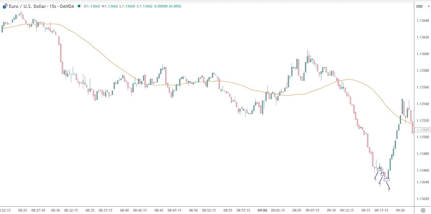This screenshot has height=214, width=431.
Task: Open chart settings gear on the axis corner
Action: (423, 210)
